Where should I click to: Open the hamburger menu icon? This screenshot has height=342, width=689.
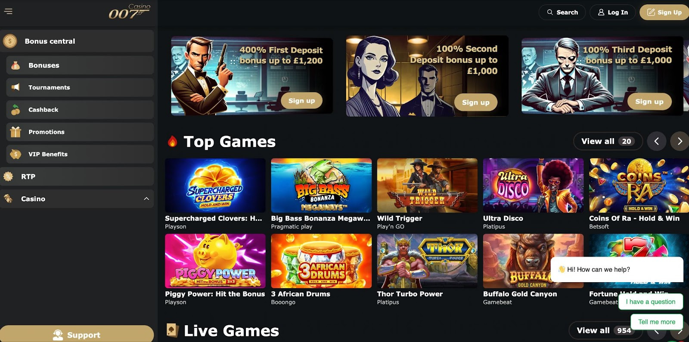coord(8,11)
